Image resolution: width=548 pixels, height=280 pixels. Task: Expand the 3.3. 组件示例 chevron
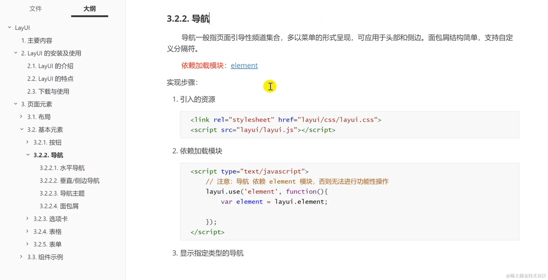click(21, 257)
